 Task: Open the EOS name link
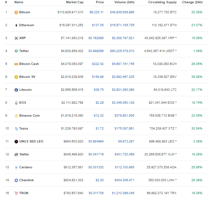23,103
